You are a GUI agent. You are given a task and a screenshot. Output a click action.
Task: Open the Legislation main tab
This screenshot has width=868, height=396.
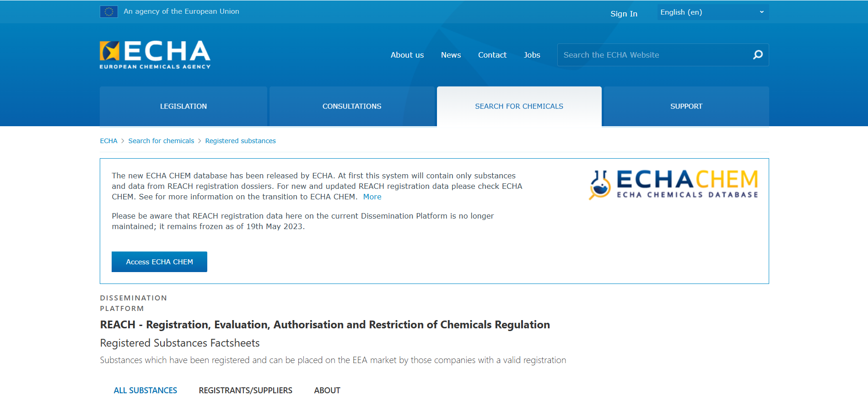pyautogui.click(x=183, y=106)
